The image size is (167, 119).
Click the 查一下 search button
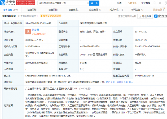pos(94,3)
